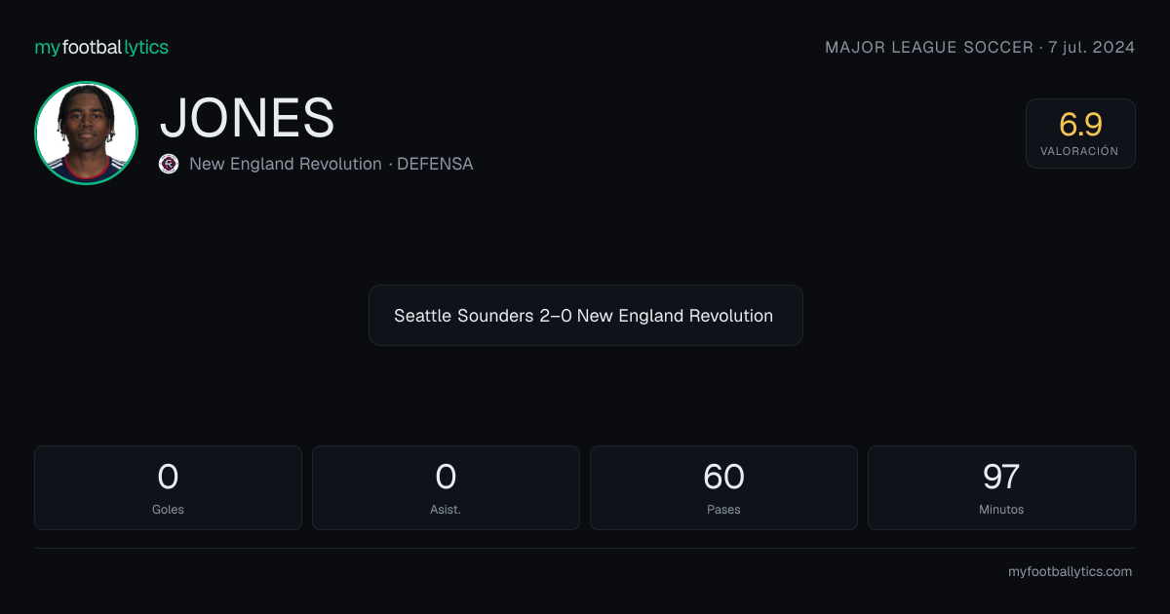Select the Goles stat card
This screenshot has width=1170, height=614.
coord(168,487)
